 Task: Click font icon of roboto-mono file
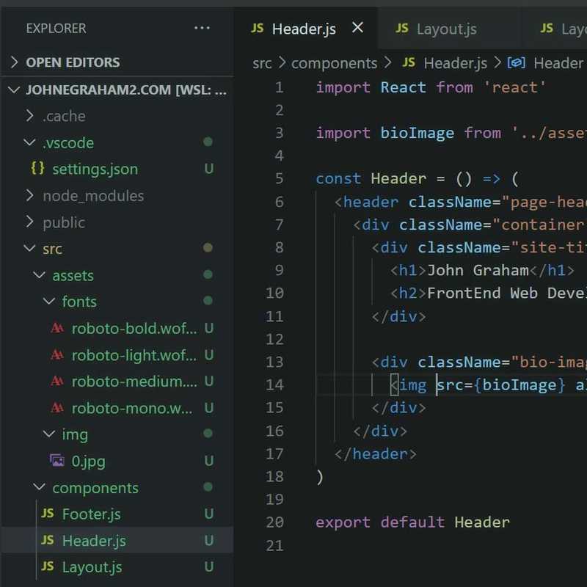(x=57, y=408)
